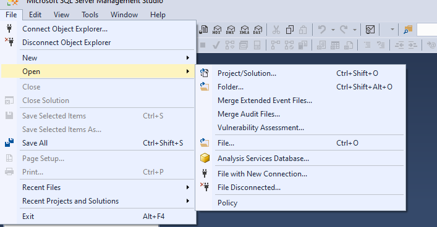Click the Cut scissors toolbar icon
Viewport: 437px width, 227px height.
pyautogui.click(x=276, y=30)
